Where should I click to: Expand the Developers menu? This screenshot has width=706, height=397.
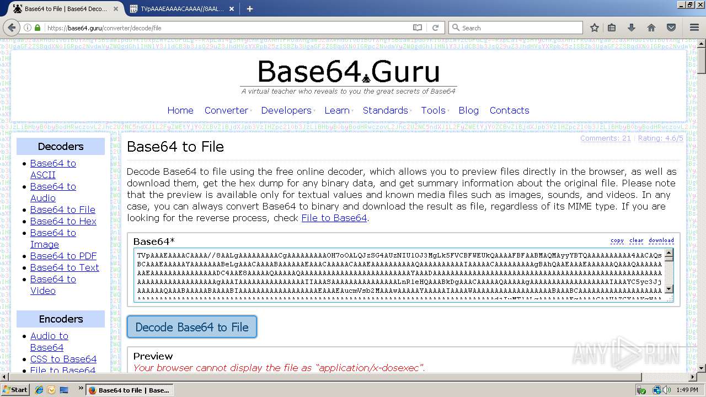287,110
